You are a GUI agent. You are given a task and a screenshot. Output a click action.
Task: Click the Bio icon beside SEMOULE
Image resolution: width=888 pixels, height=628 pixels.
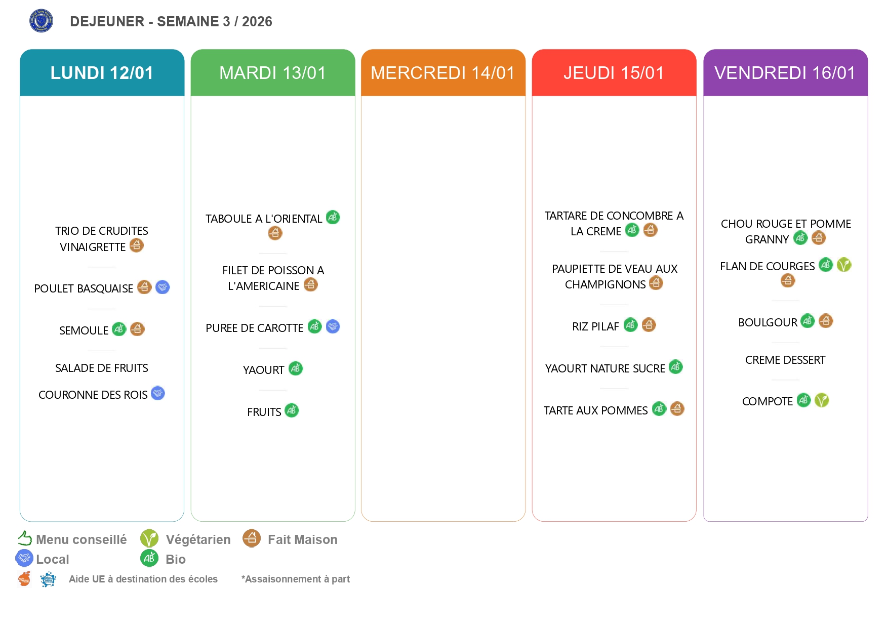119,329
